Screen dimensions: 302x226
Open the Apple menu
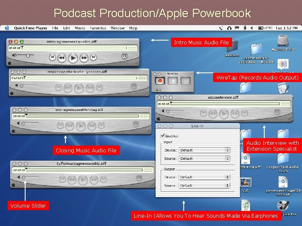click(7, 28)
